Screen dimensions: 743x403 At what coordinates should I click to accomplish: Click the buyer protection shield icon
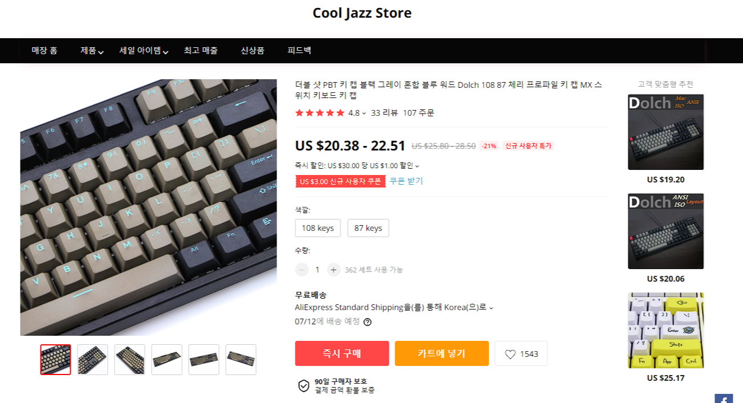tap(304, 386)
